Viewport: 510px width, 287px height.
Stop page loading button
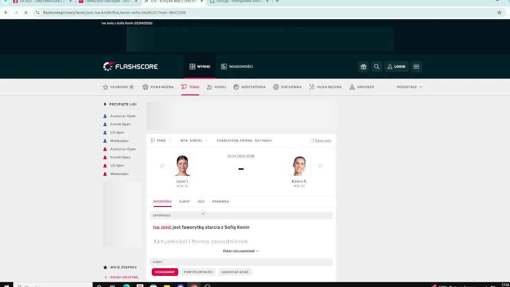tap(26, 12)
